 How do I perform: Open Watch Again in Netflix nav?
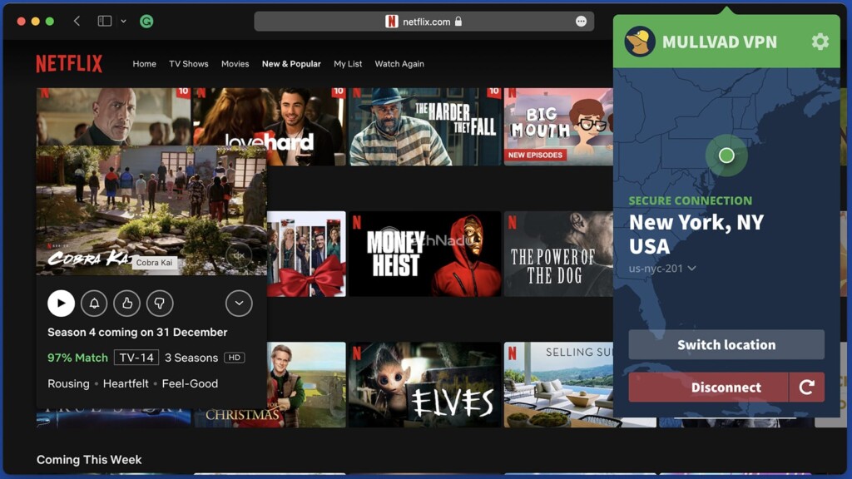point(399,64)
